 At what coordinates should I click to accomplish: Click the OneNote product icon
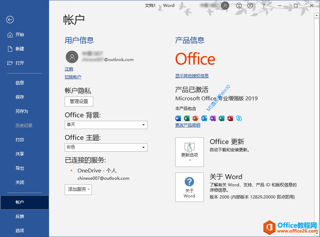pyautogui.click(x=213, y=118)
